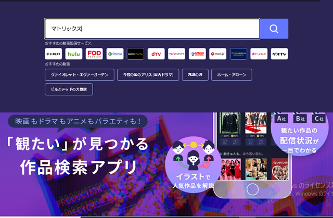Select ビルとテッドの大冒険 suggestion button

click(x=69, y=89)
